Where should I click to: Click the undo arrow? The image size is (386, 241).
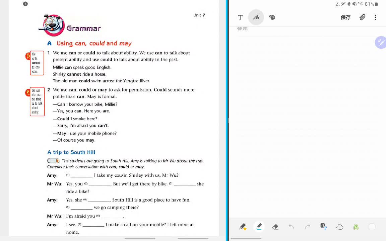pyautogui.click(x=292, y=227)
